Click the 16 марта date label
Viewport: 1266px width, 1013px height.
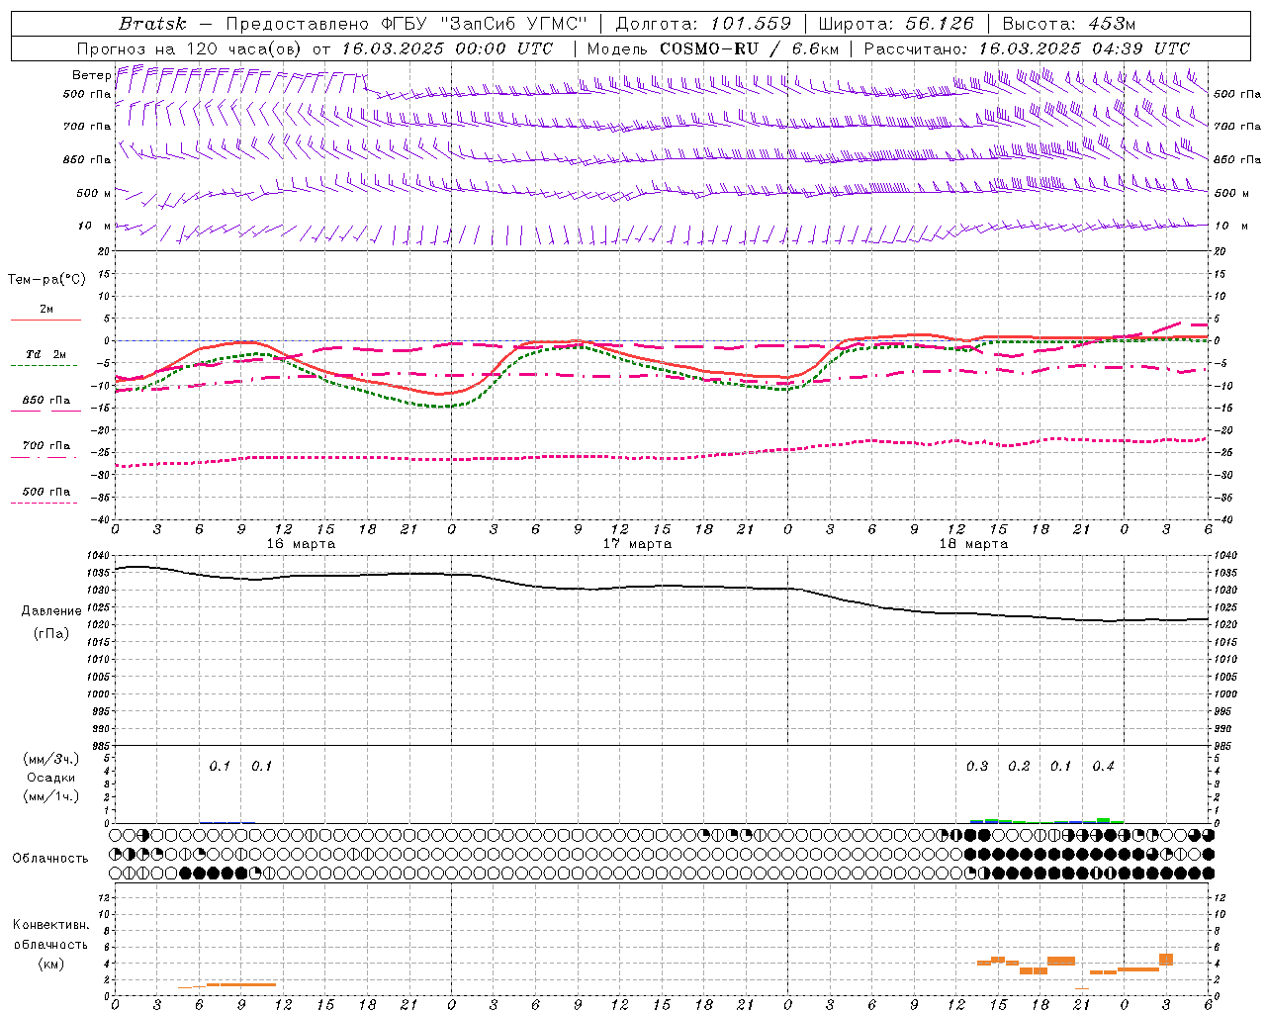301,544
